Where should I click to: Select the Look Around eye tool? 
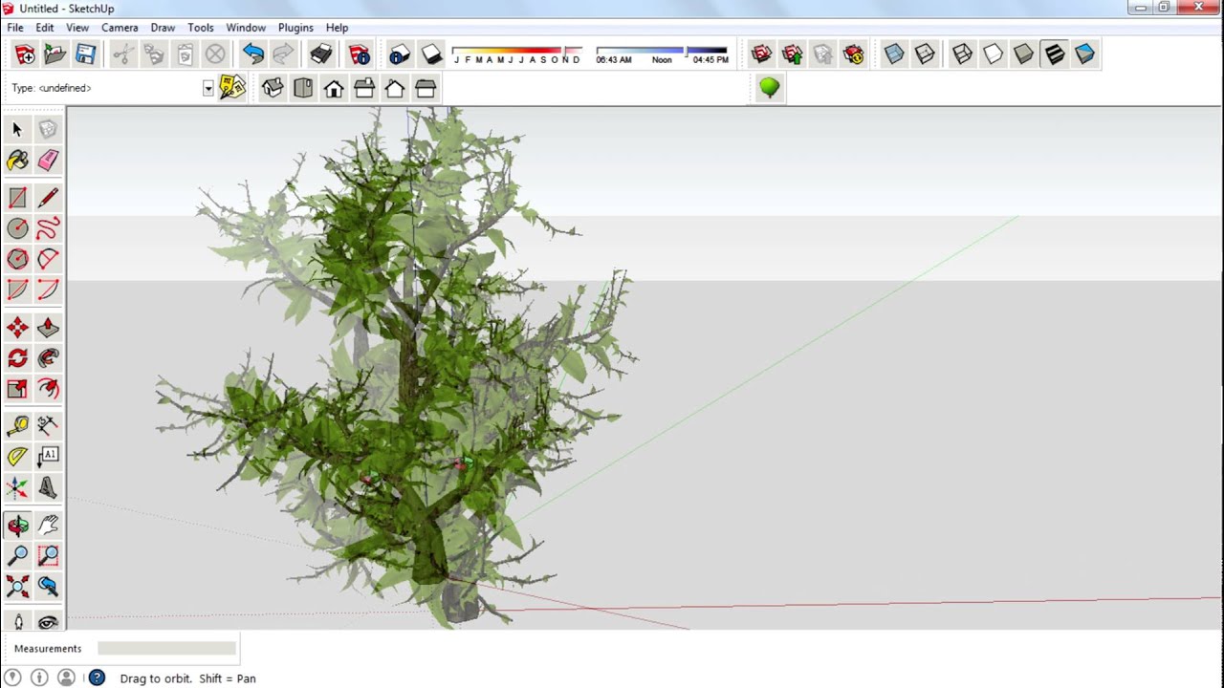[48, 622]
